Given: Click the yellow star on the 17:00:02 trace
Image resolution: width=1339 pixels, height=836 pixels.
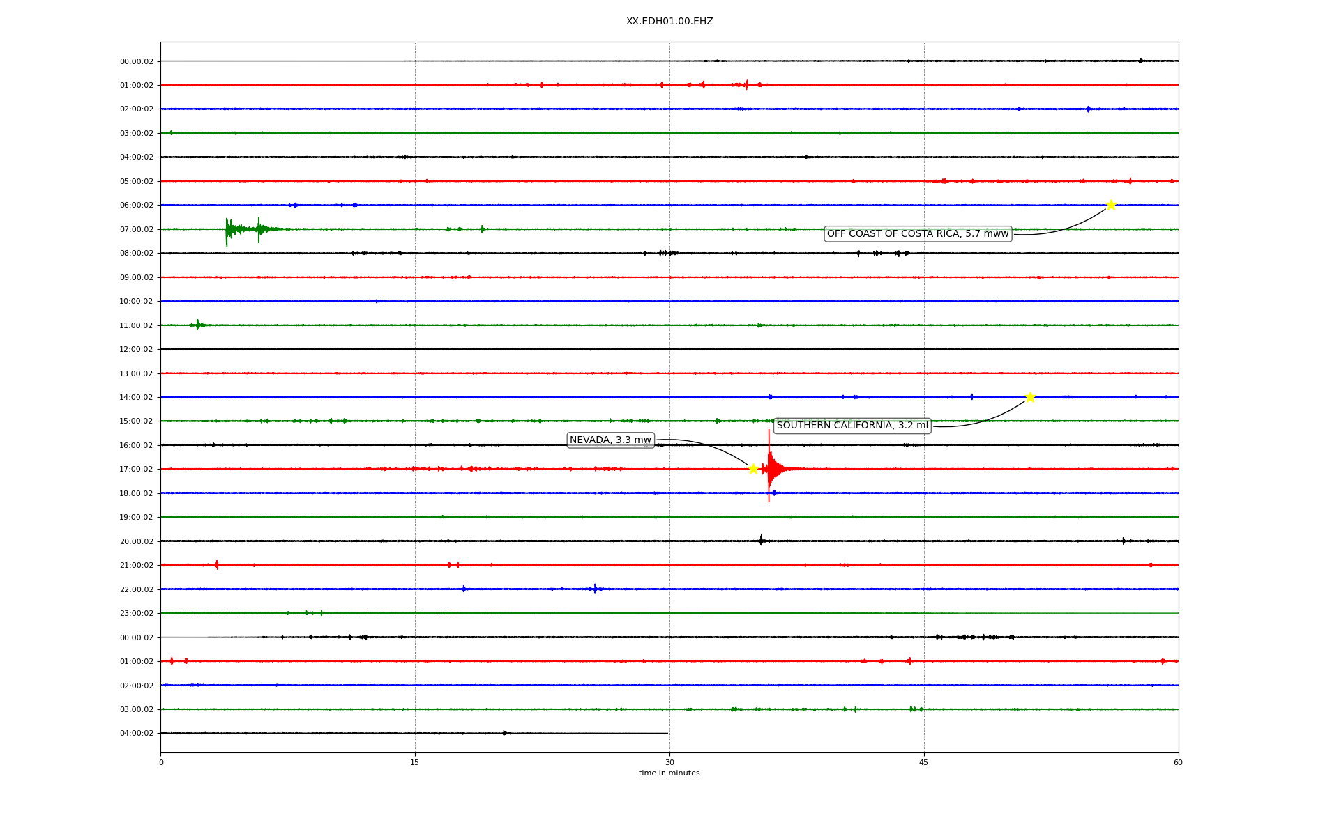Looking at the screenshot, I should (753, 469).
